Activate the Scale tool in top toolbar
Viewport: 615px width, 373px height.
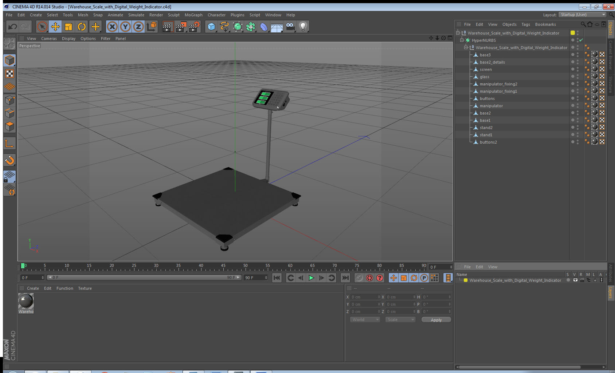coord(68,27)
